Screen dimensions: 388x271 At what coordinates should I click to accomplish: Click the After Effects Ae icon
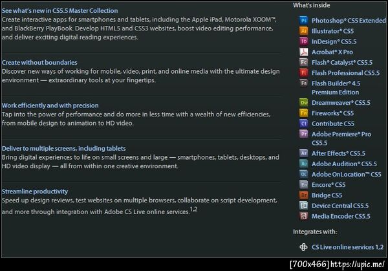(304, 153)
